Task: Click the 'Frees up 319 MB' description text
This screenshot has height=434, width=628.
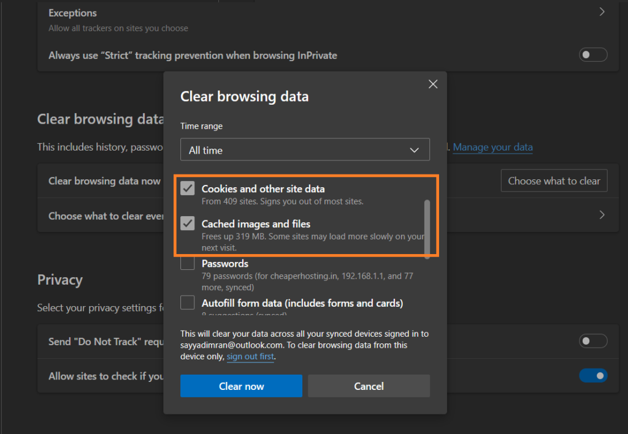Action: click(313, 242)
